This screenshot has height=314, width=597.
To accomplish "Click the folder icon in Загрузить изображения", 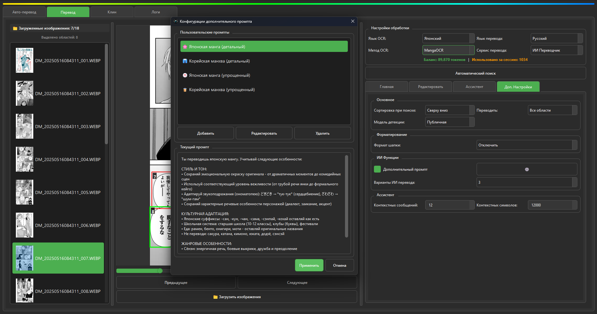I will pos(215,297).
